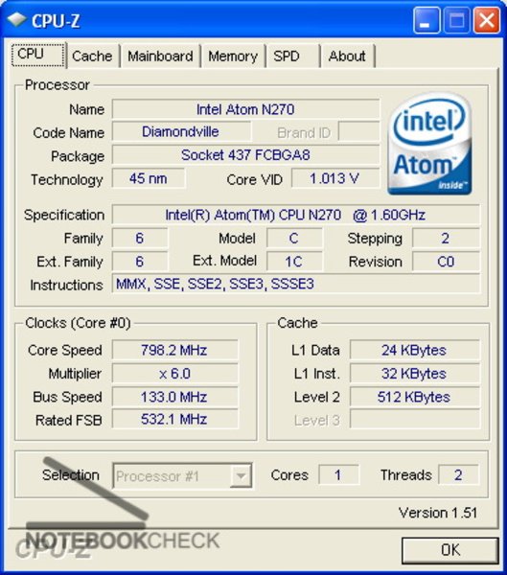Viewport: 507px width, 575px height.
Task: Click the Name field showing Intel Atom N270
Action: tap(245, 109)
